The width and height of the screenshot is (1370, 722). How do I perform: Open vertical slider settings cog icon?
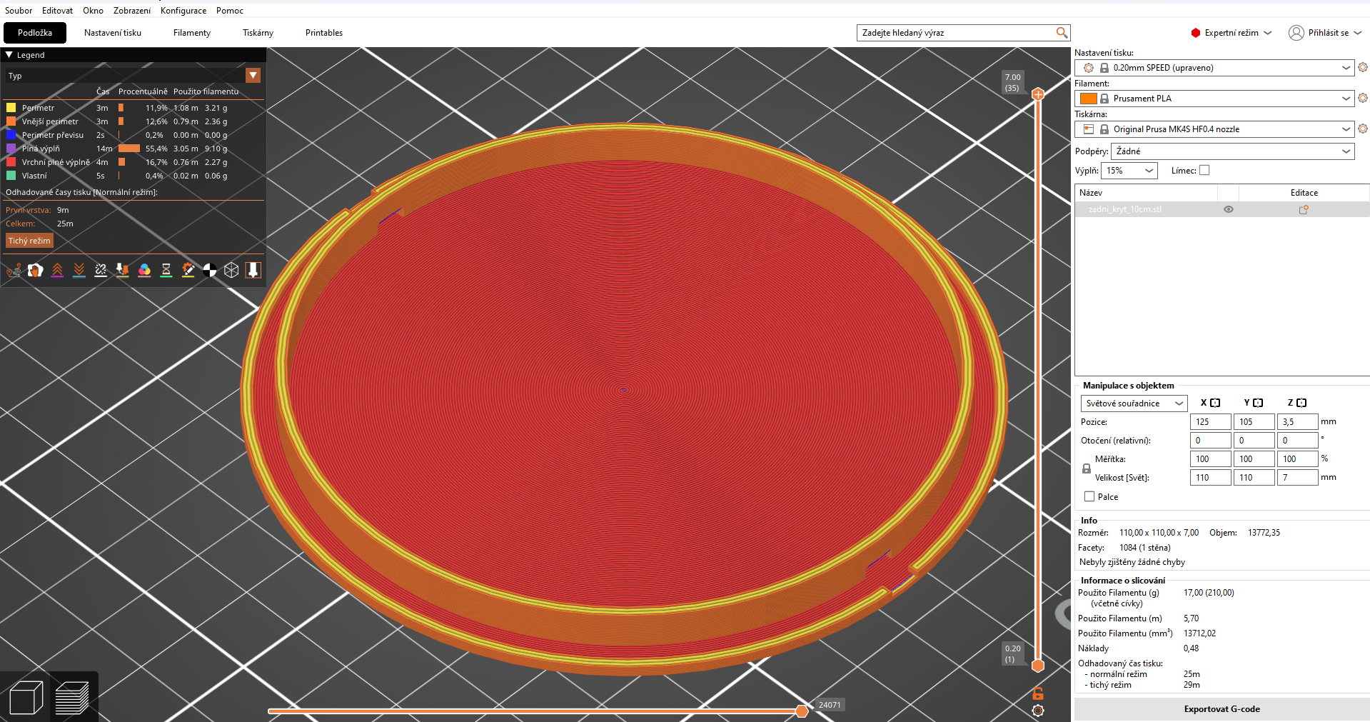coord(1038,711)
